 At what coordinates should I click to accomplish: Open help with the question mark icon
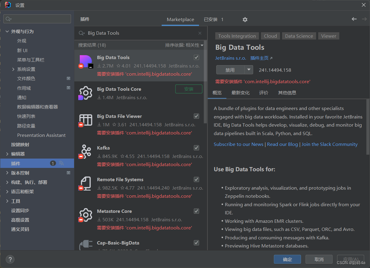(10, 259)
